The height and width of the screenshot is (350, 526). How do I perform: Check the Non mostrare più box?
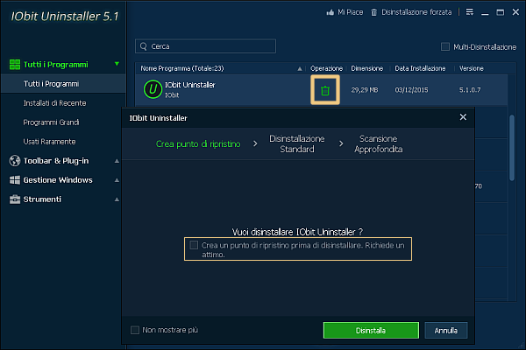pyautogui.click(x=135, y=330)
